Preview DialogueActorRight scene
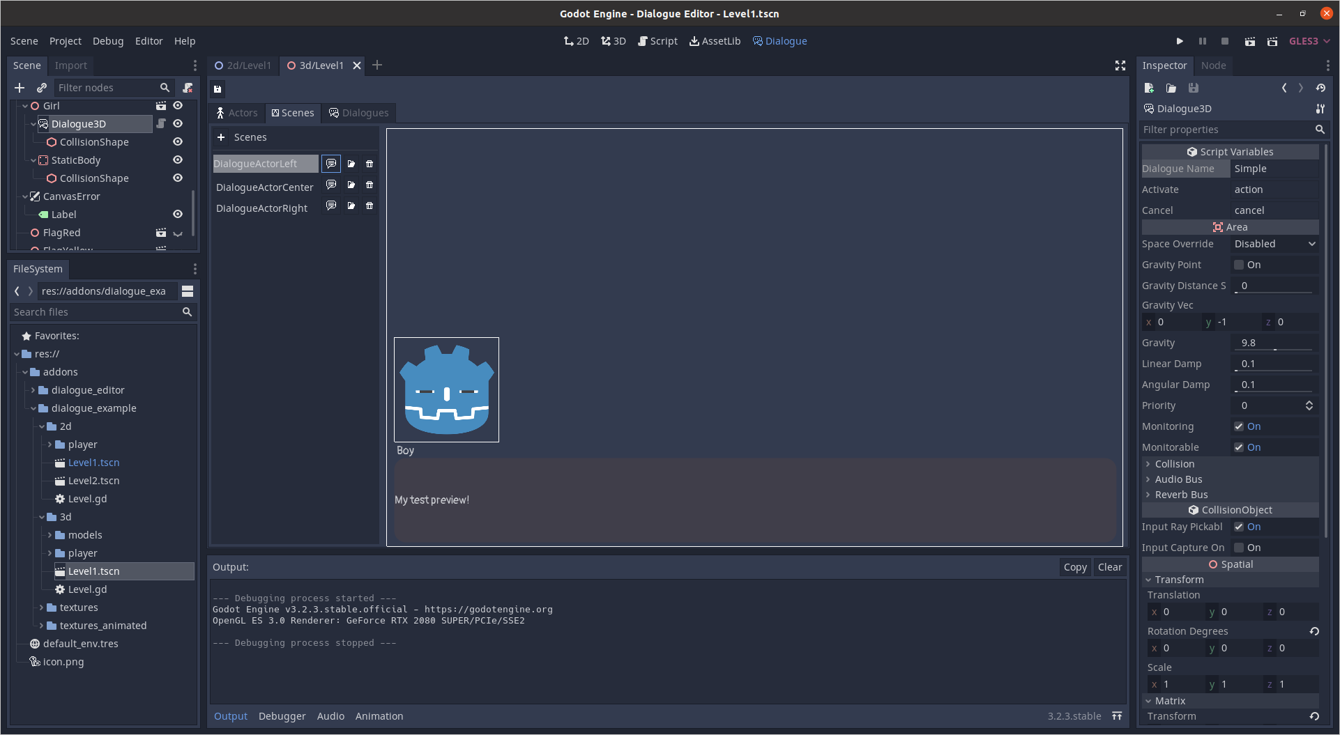This screenshot has width=1340, height=735. pyautogui.click(x=331, y=206)
